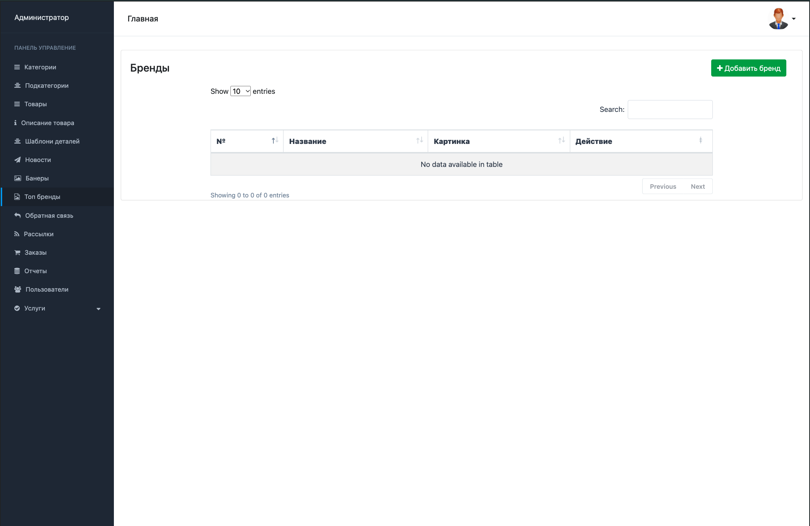Click the Шаблони деталей icon
Screen dimensions: 810x526
(17, 141)
